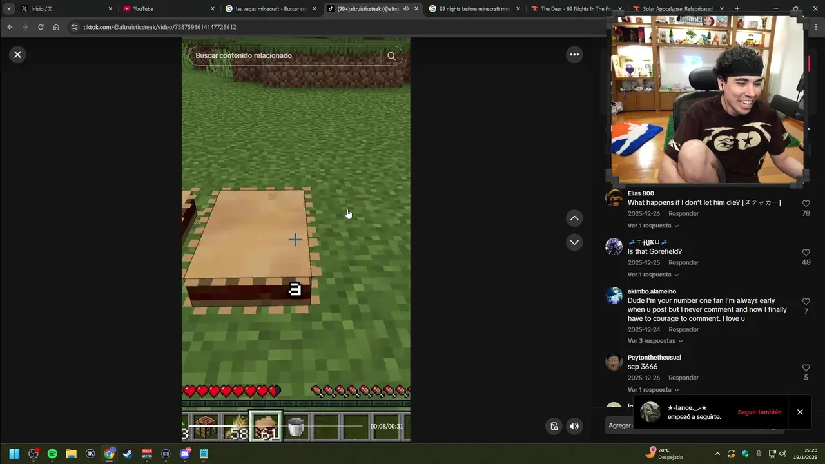Go to next video with down chevron

coord(574,242)
